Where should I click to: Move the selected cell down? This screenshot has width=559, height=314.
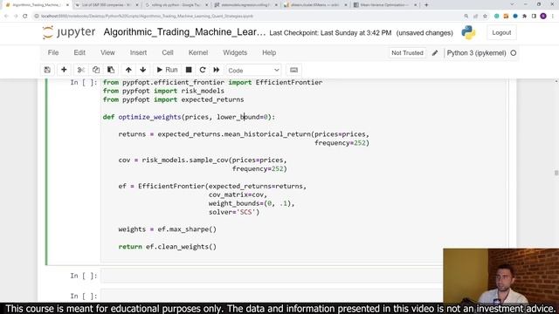(x=143, y=70)
